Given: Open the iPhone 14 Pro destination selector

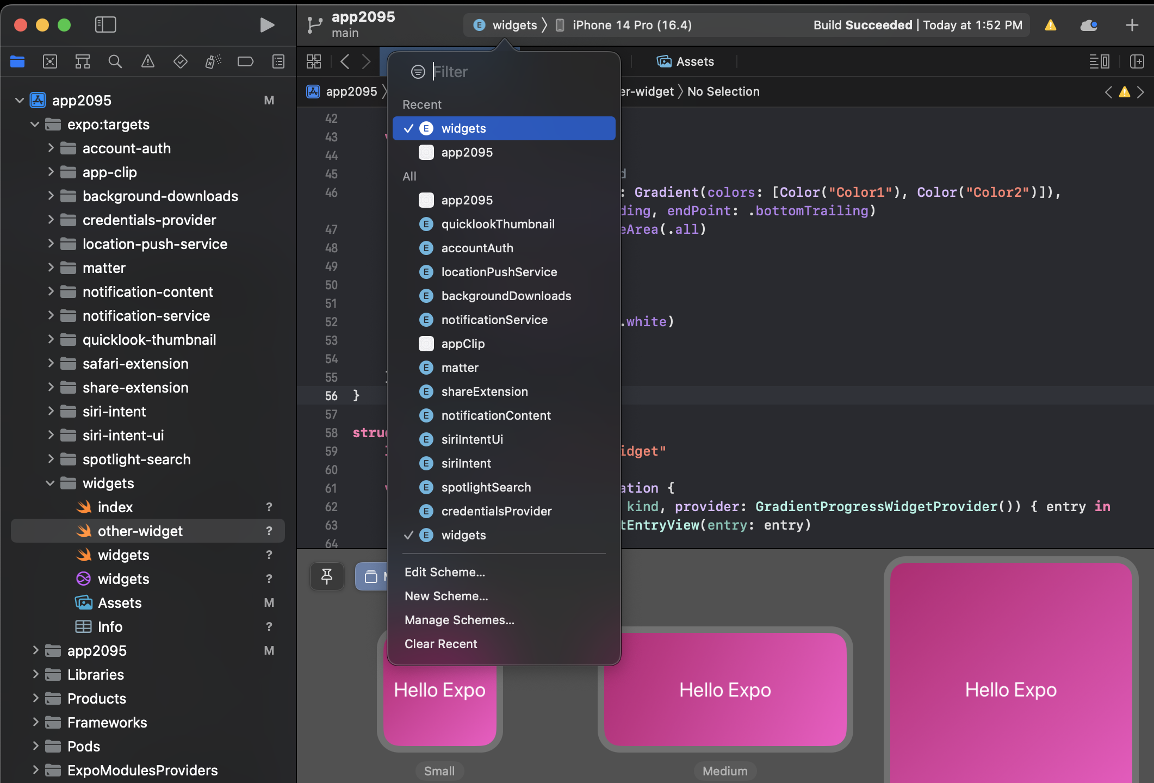Looking at the screenshot, I should [631, 25].
